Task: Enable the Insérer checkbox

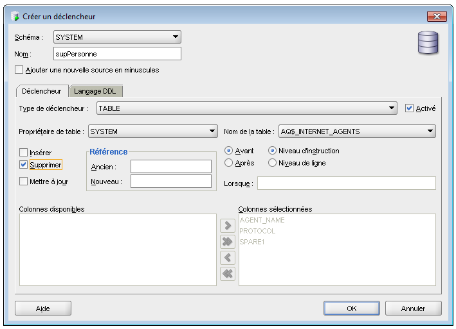Action: (24, 153)
